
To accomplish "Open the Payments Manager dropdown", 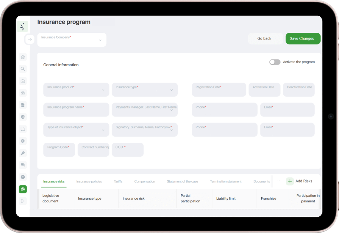I will [x=145, y=110].
